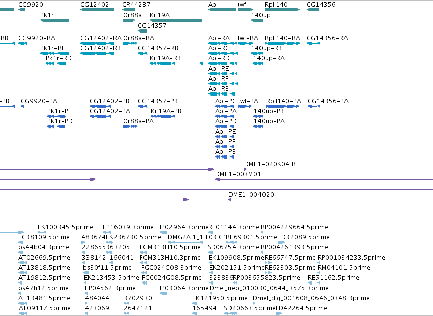Screen dimensions: 433x316
Task: Select the DME1-003M01 BAC label
Action: tap(238, 174)
